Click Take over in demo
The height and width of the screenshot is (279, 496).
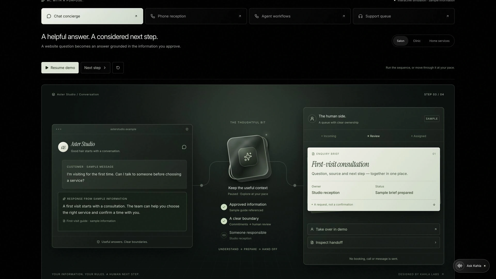coord(374,229)
